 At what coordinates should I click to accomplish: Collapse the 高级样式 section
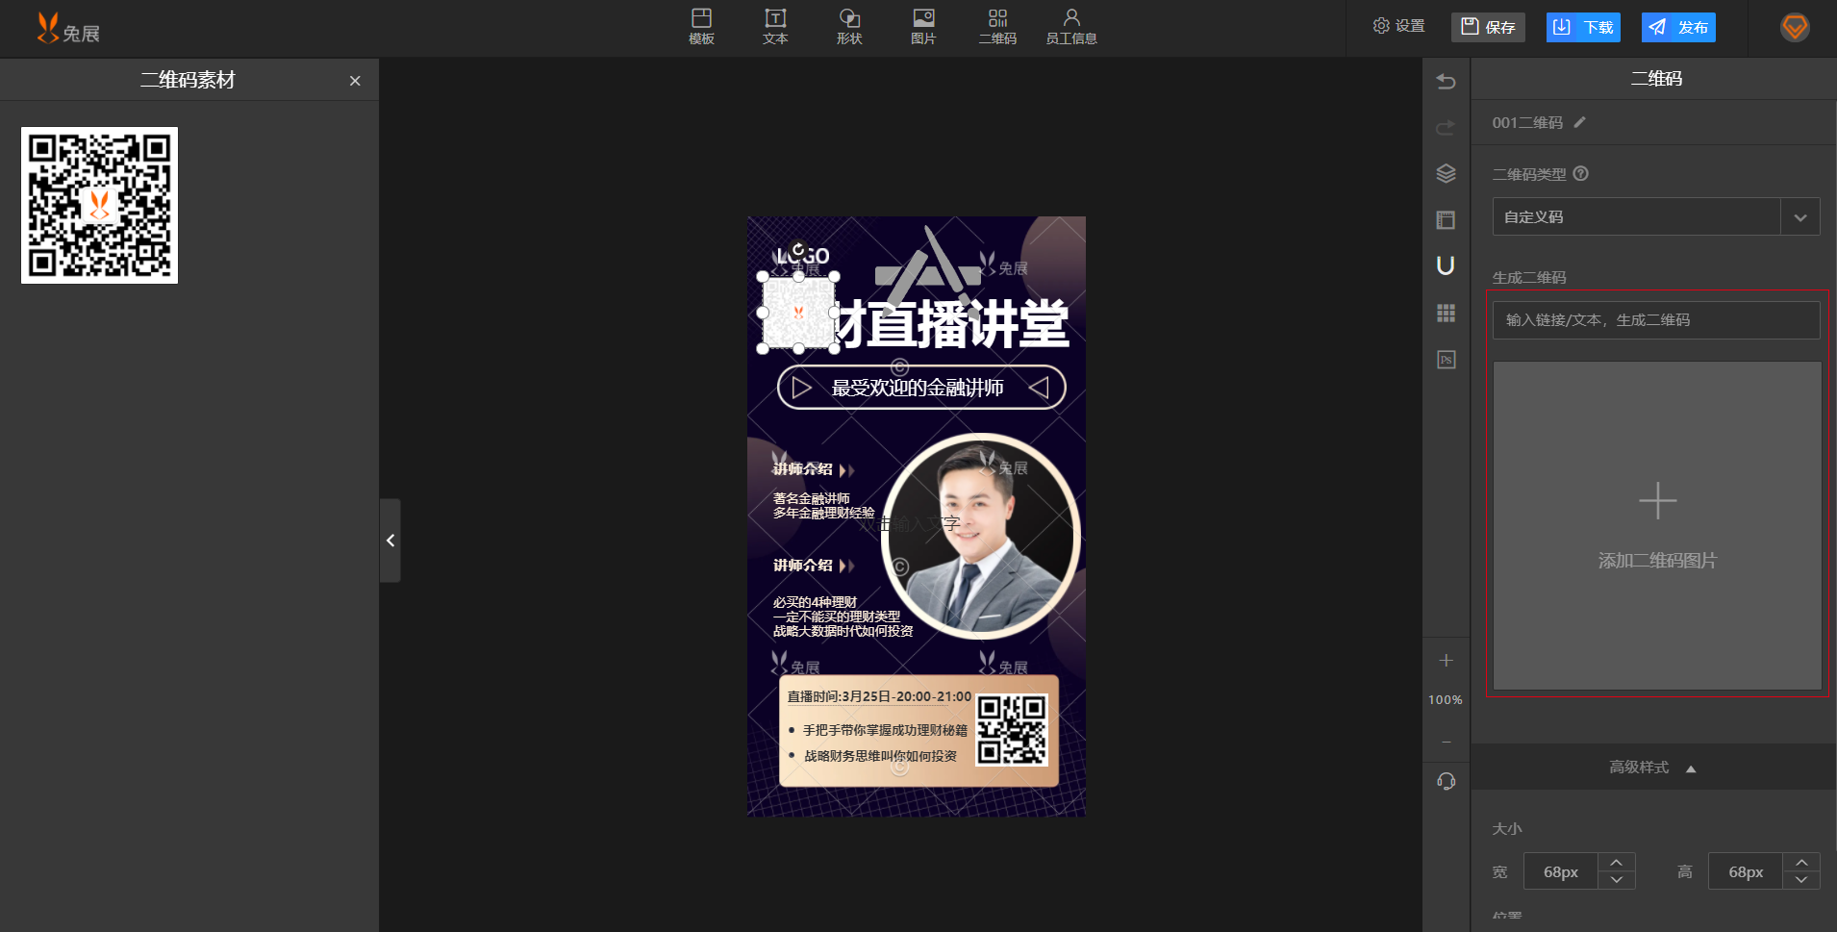1652,768
